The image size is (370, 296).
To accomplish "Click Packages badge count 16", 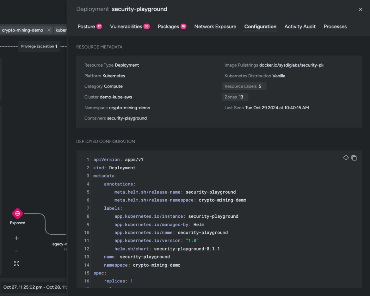I will [183, 27].
